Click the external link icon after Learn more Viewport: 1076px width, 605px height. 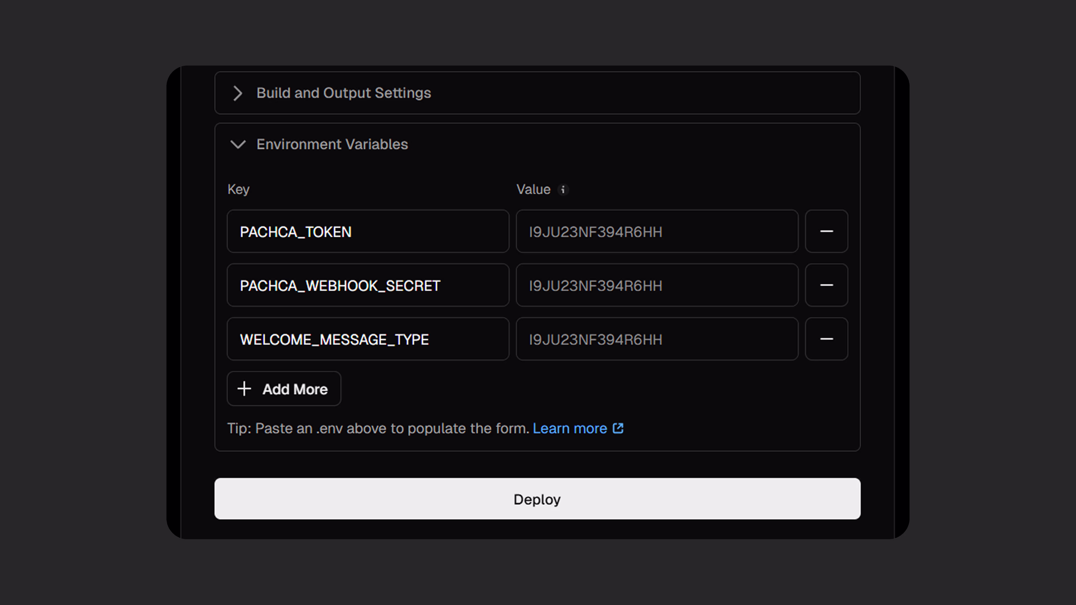[618, 428]
